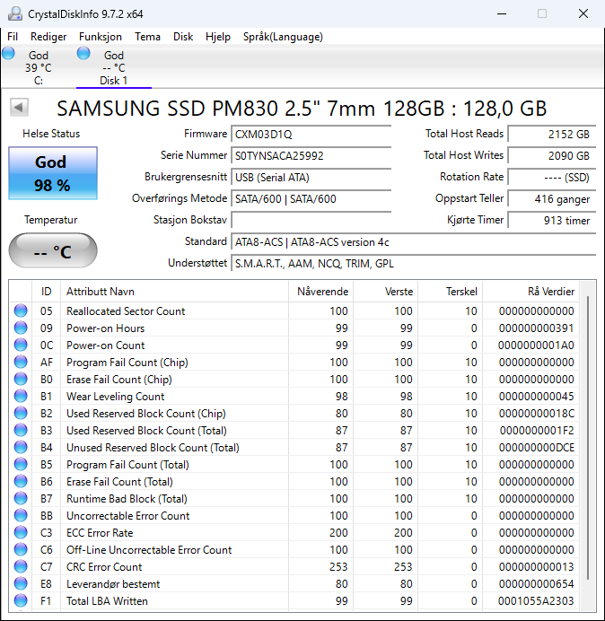605x621 pixels.
Task: Select the C: drive tab at 39 °C
Action: (38, 67)
